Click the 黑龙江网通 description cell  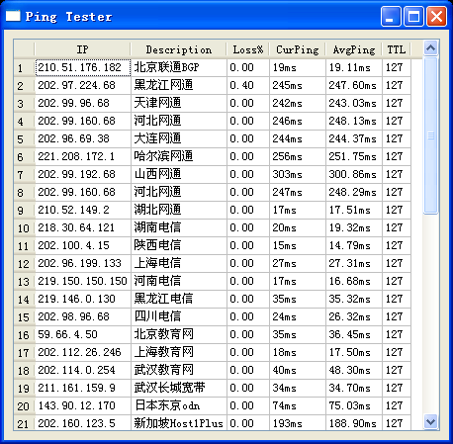click(x=179, y=85)
